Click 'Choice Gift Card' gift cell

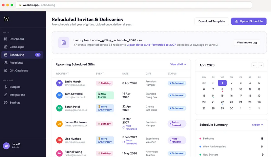coord(151,108)
